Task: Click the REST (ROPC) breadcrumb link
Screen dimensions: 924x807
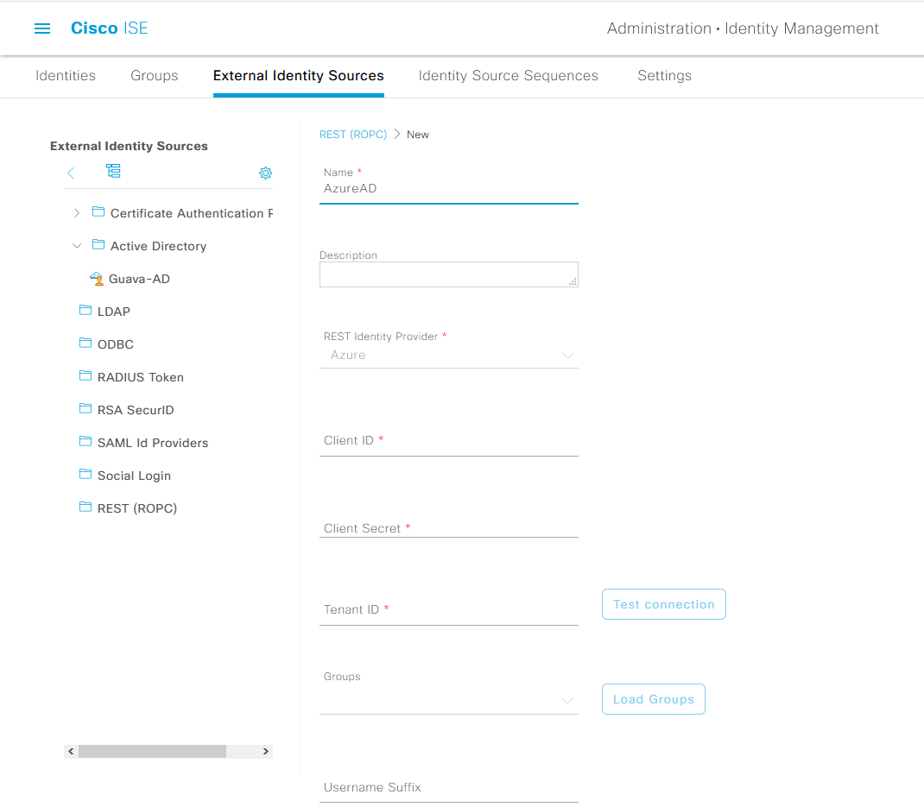Action: 353,135
